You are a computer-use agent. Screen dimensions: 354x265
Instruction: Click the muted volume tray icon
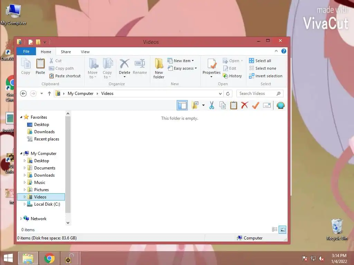pos(321,258)
